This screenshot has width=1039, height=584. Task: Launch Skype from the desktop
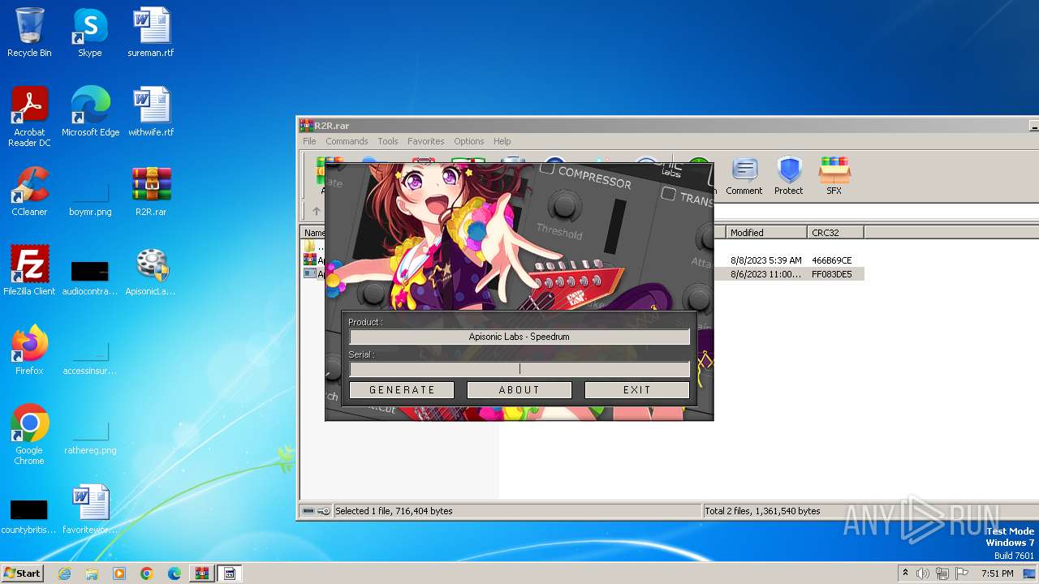coord(90,33)
